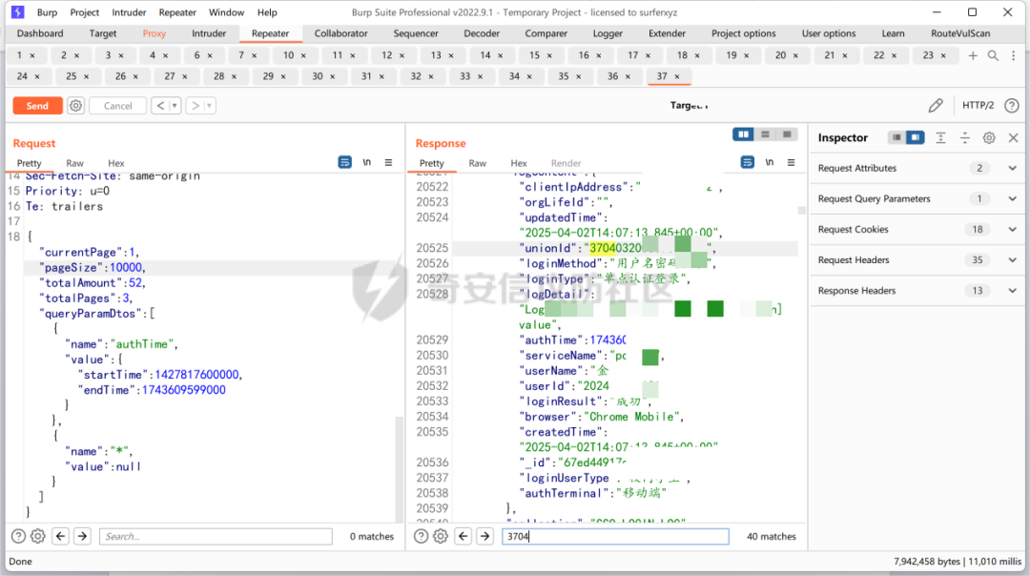Image resolution: width=1030 pixels, height=576 pixels.
Task: Select combined tabbed layout view
Action: pos(787,134)
